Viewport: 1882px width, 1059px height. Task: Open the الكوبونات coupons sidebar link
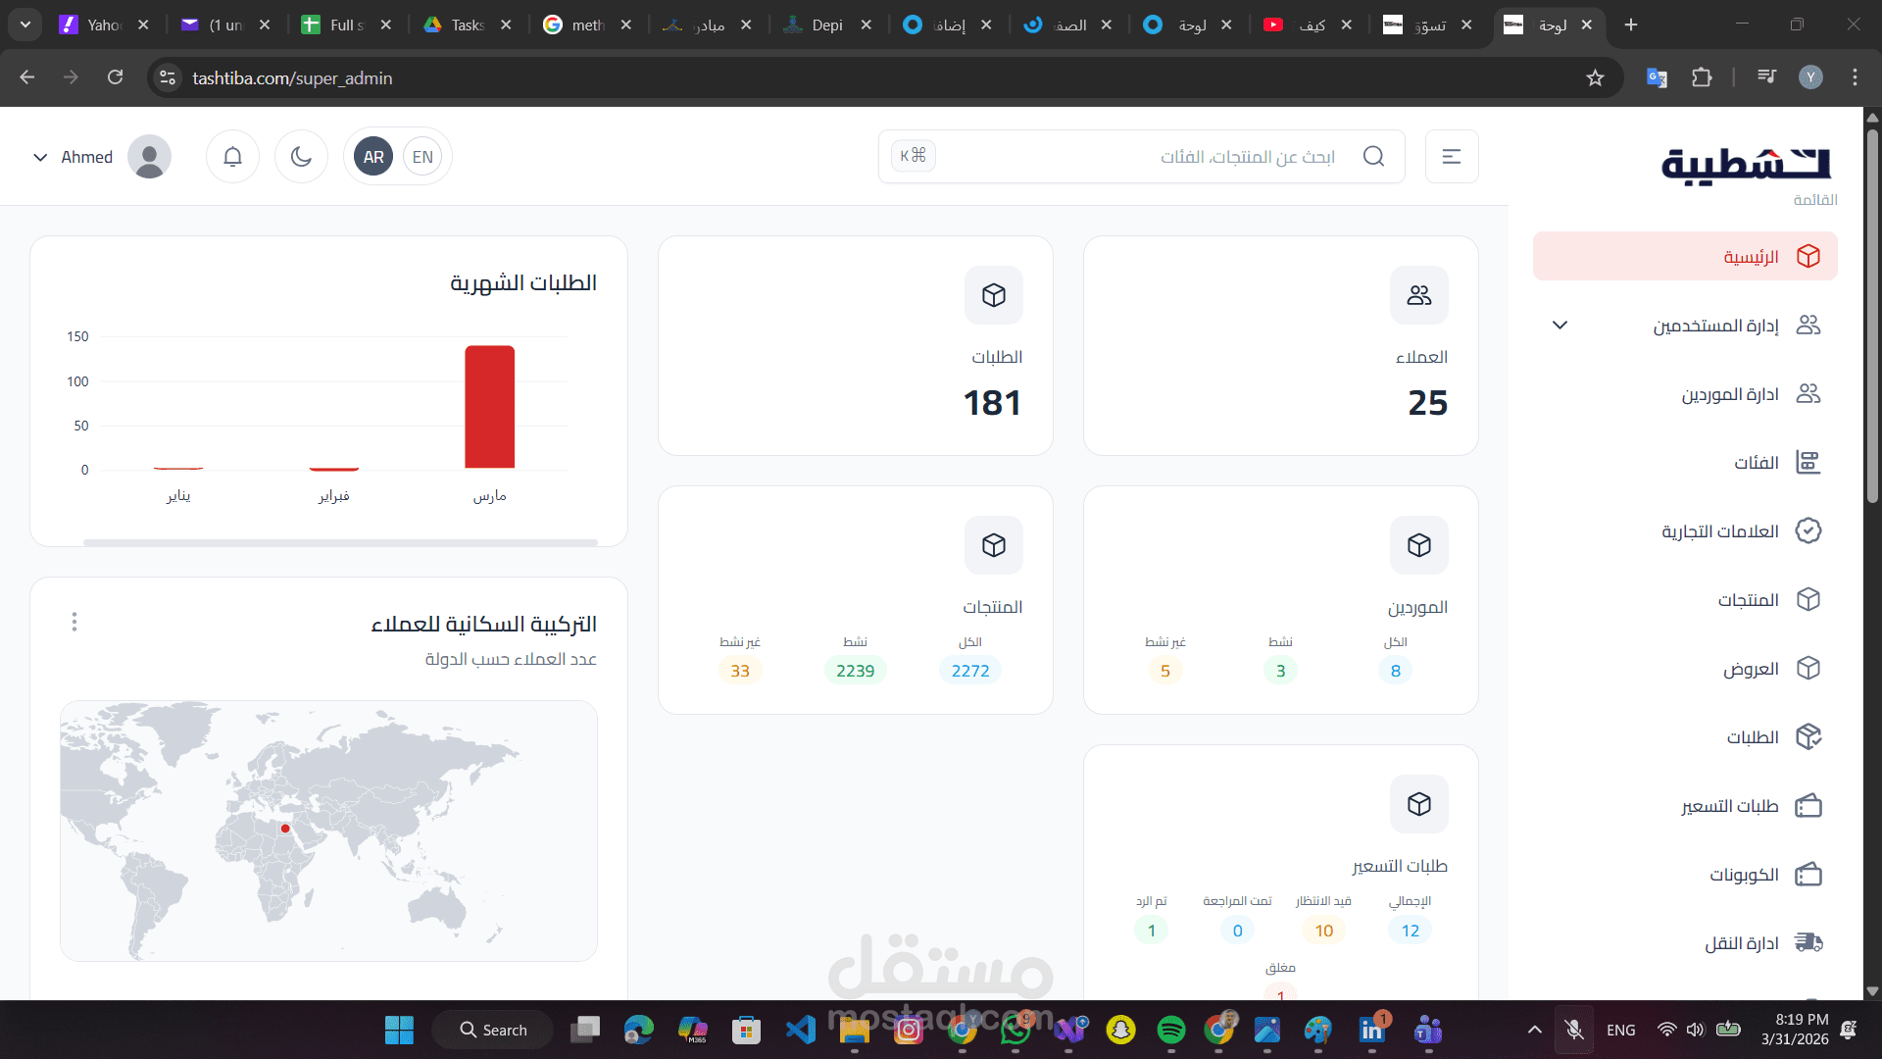1744,875
